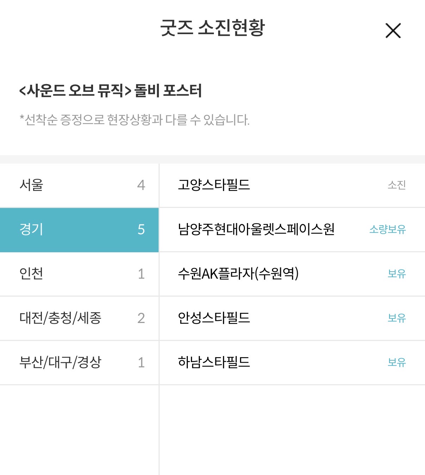
Task: Click 보유 status next to 하남스타필드
Action: tap(397, 362)
